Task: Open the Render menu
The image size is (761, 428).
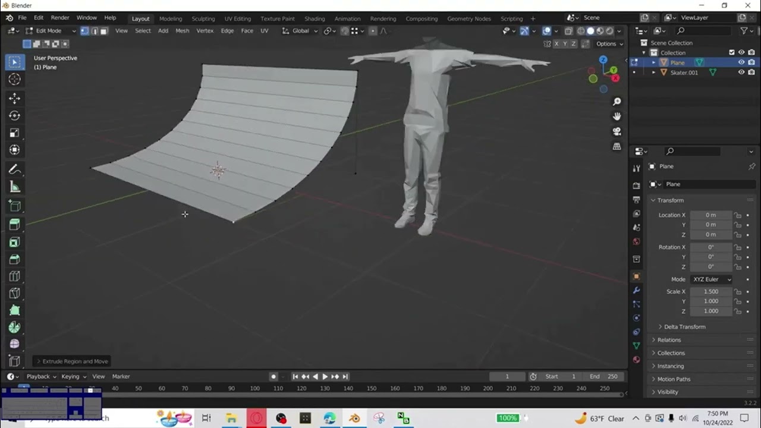Action: tap(59, 18)
